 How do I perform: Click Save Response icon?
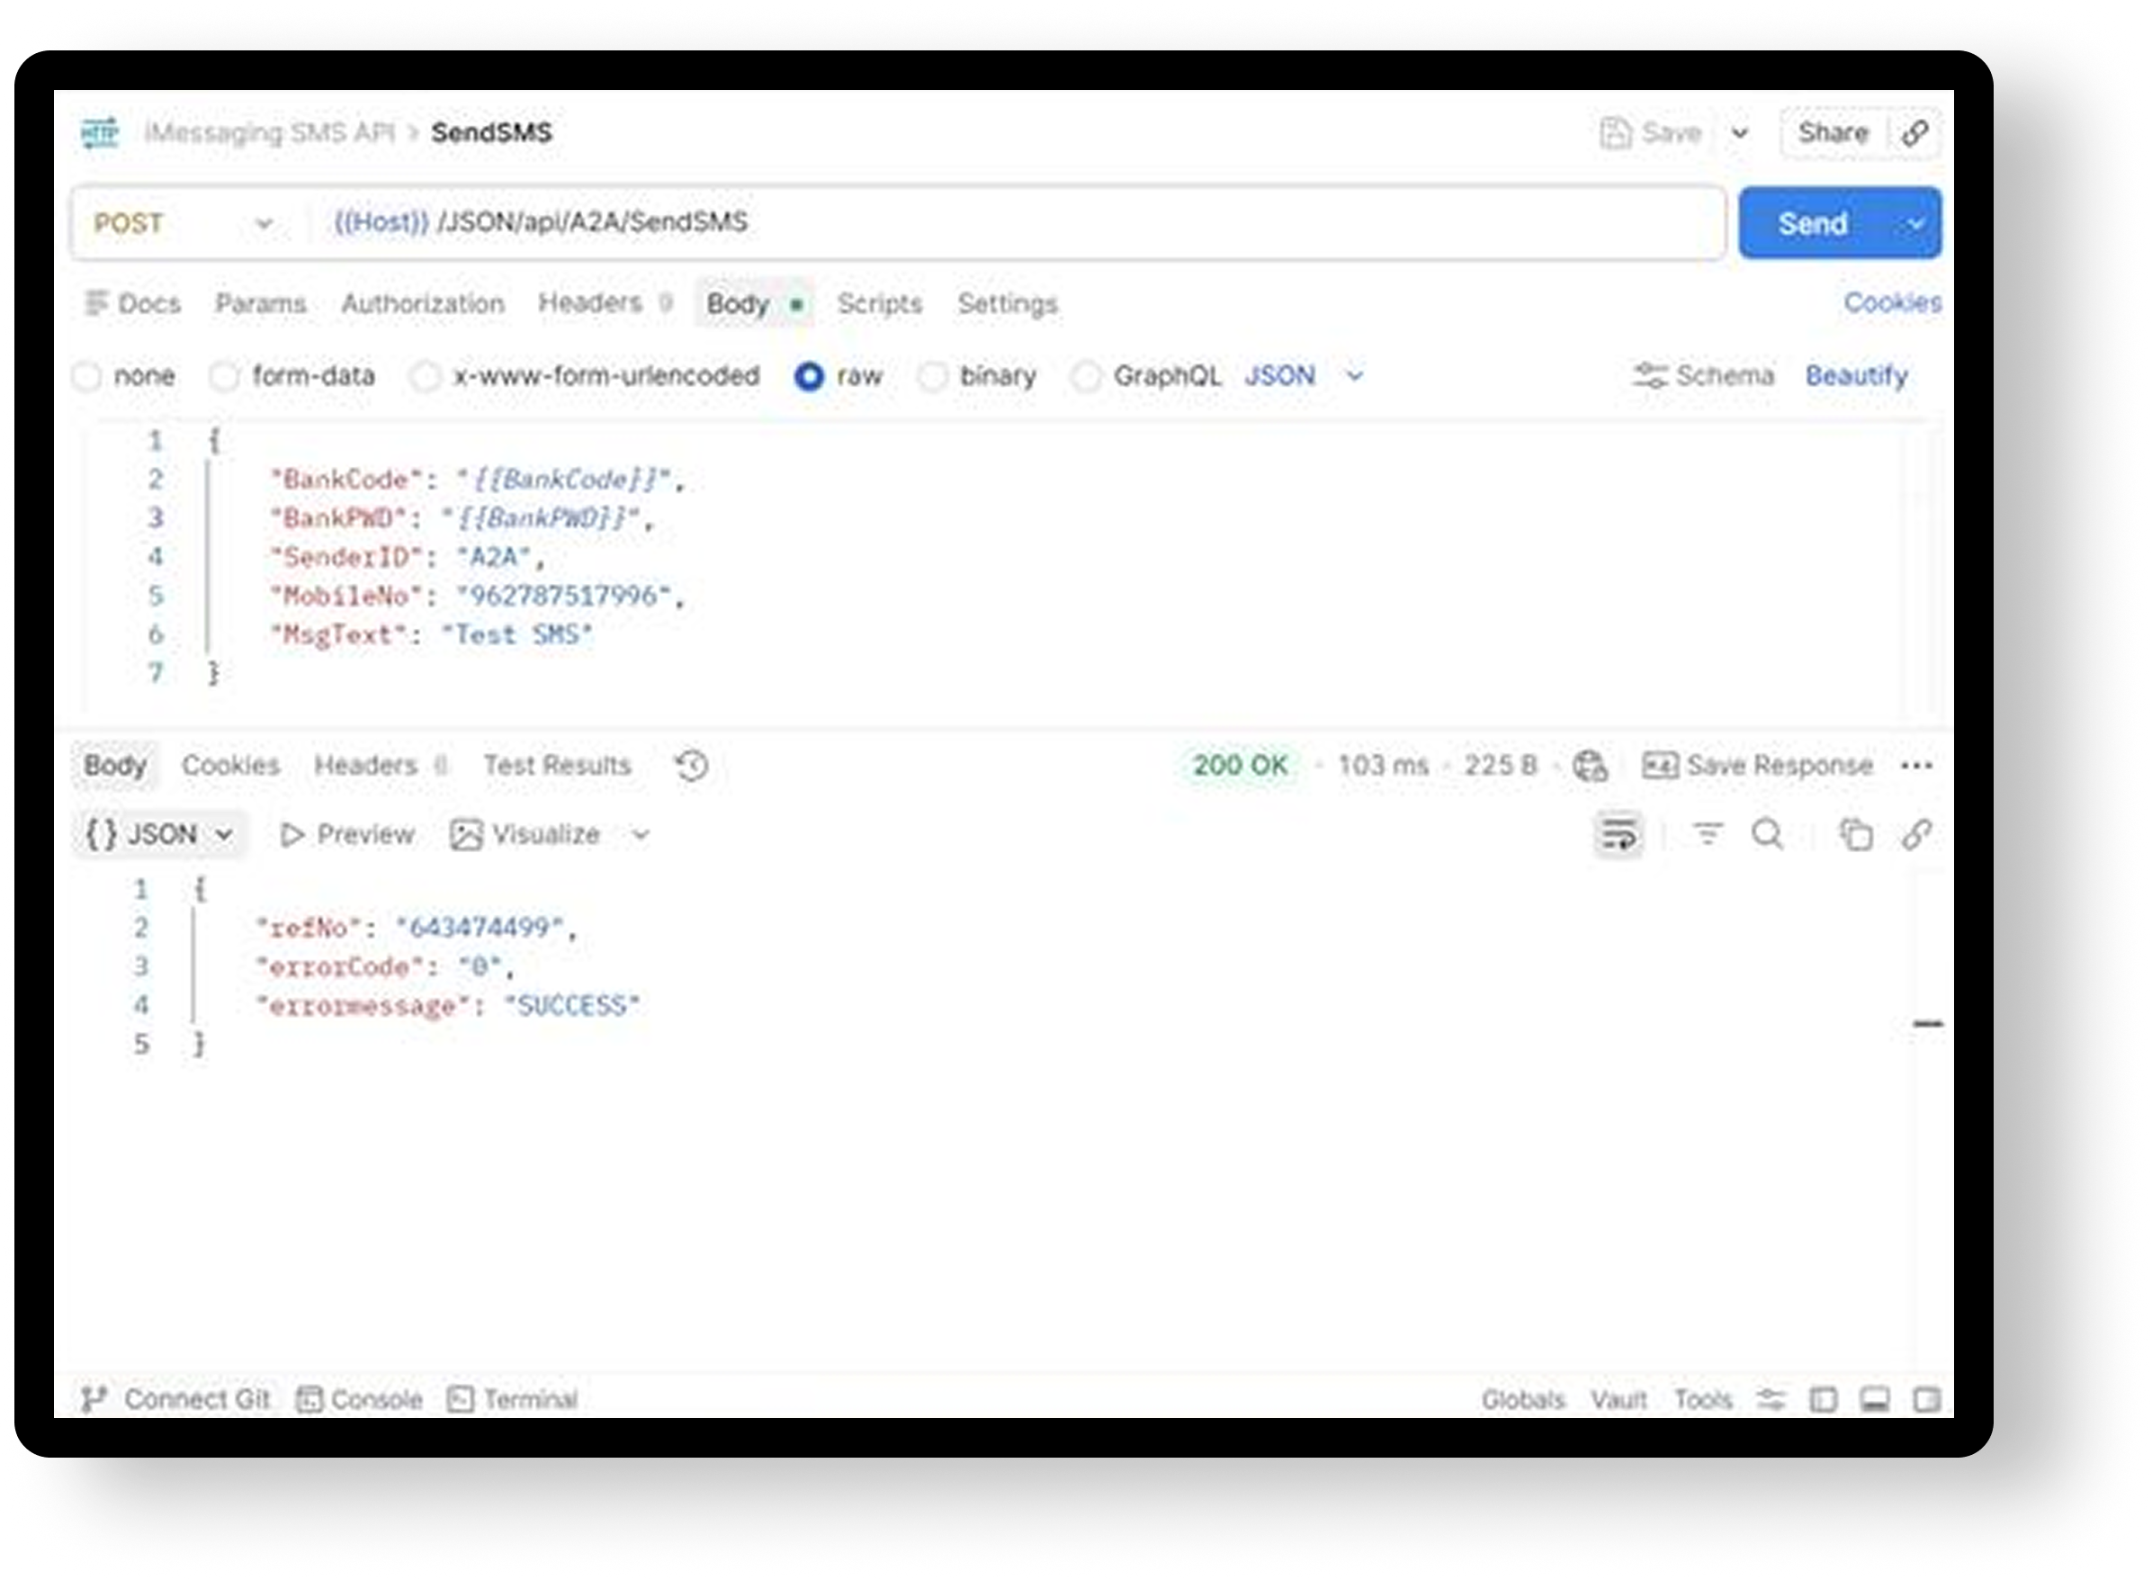(x=1659, y=765)
